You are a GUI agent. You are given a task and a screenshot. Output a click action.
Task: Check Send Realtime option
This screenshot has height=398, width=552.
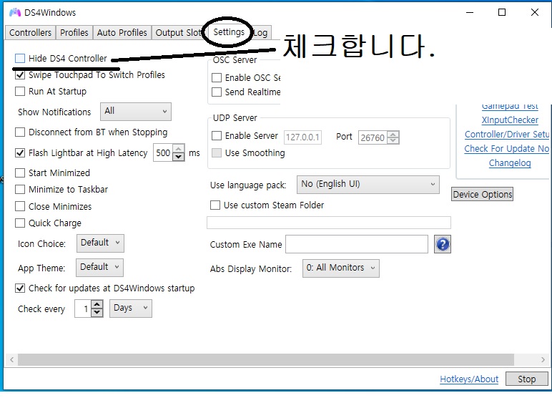coord(217,92)
